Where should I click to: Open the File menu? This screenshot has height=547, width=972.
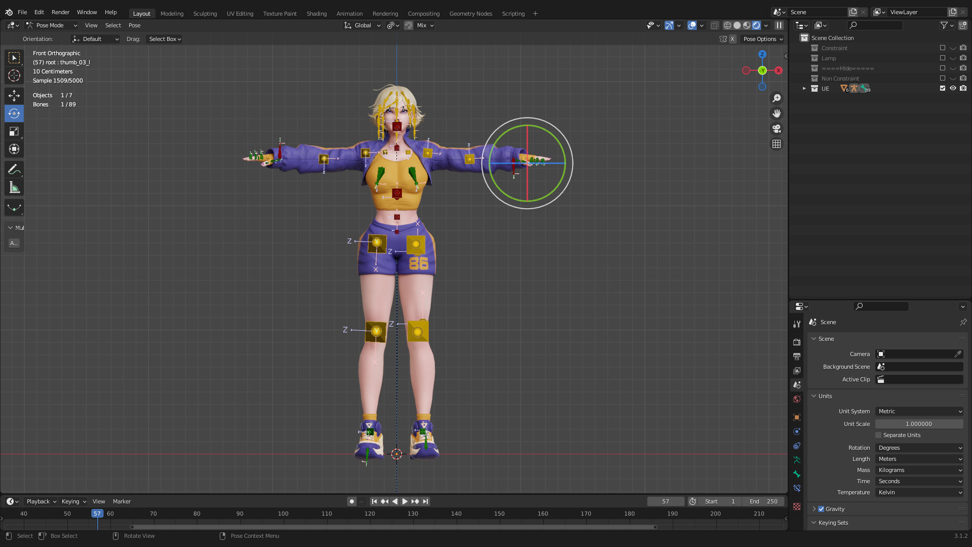(22, 12)
